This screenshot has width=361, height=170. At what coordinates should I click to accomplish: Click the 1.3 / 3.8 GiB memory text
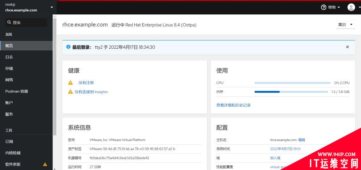tap(341, 92)
